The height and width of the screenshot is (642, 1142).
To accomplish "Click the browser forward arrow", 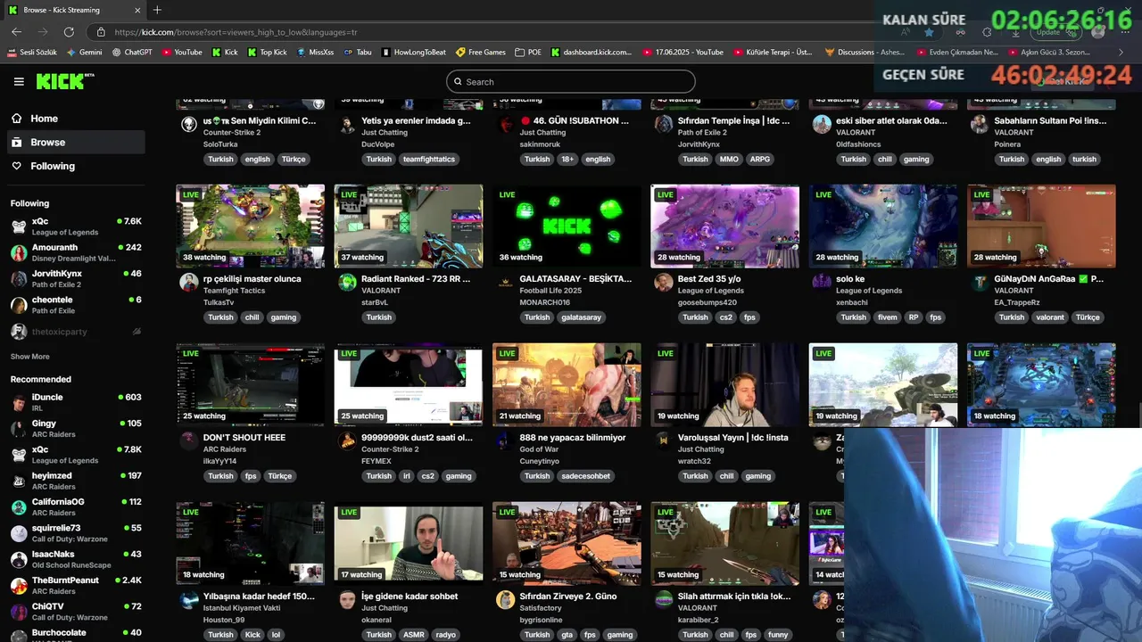I will coord(43,32).
